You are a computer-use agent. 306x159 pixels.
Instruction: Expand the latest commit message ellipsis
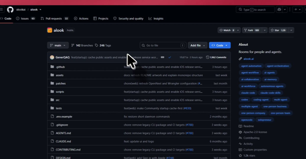pos(162,57)
